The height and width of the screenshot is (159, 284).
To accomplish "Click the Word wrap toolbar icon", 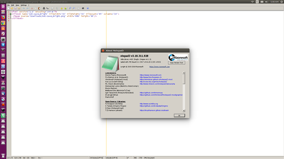I will pos(52,8).
